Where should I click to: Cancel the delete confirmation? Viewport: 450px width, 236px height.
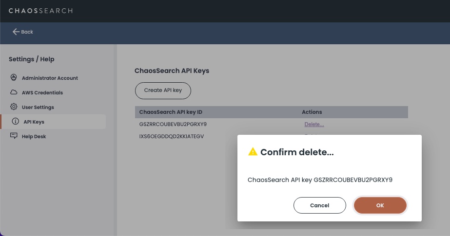[x=319, y=205]
